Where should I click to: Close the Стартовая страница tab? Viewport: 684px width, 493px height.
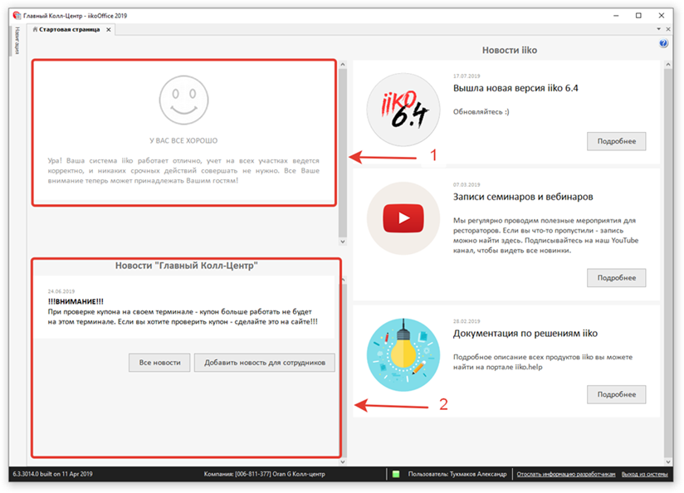coord(107,30)
